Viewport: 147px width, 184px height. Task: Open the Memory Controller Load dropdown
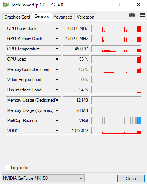tap(33, 69)
